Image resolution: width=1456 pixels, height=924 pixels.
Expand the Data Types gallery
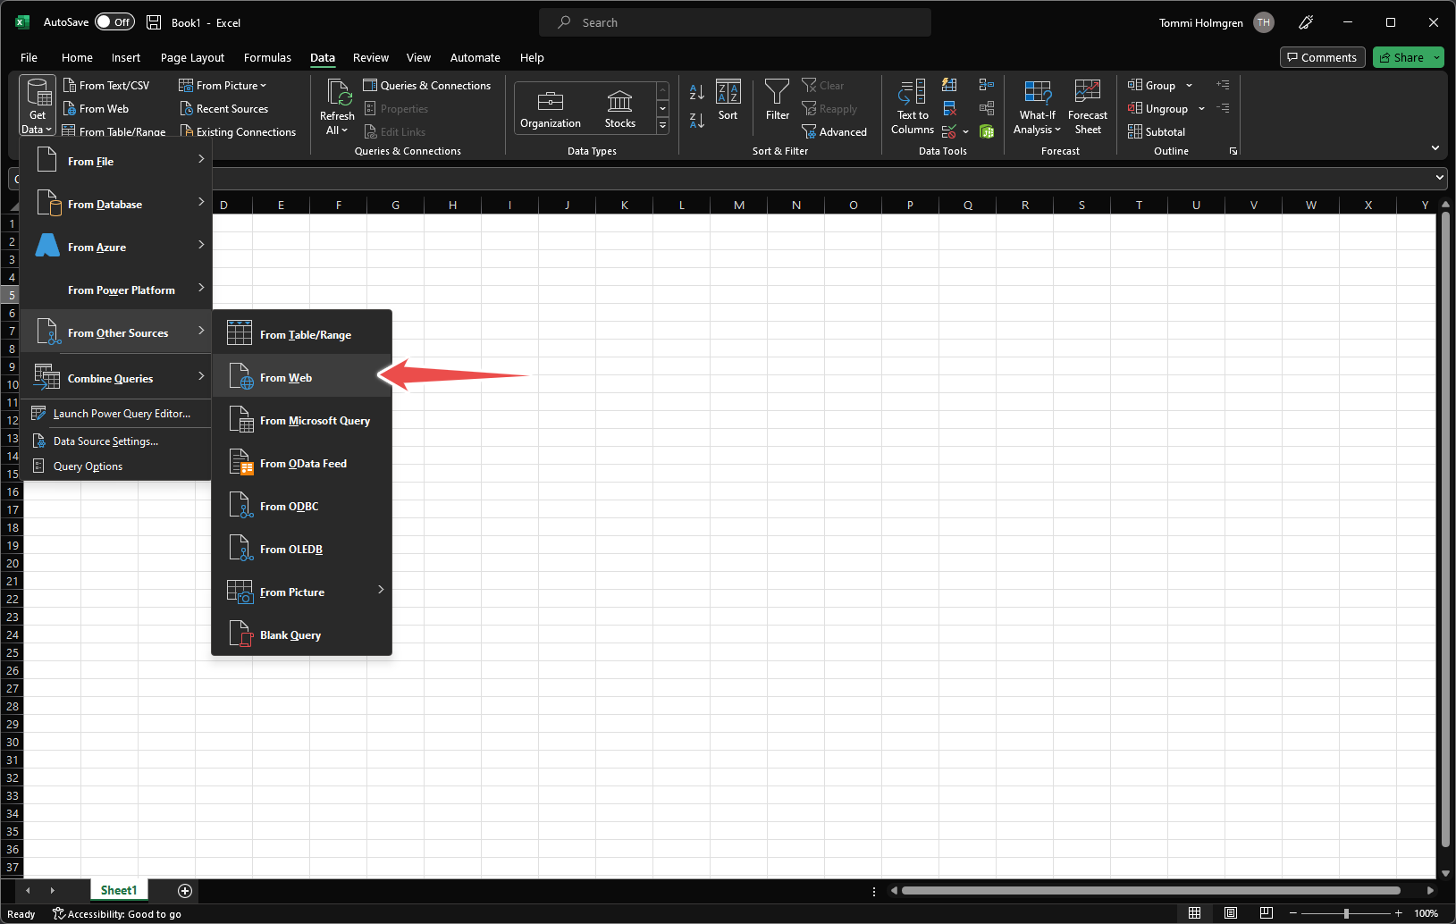click(663, 126)
